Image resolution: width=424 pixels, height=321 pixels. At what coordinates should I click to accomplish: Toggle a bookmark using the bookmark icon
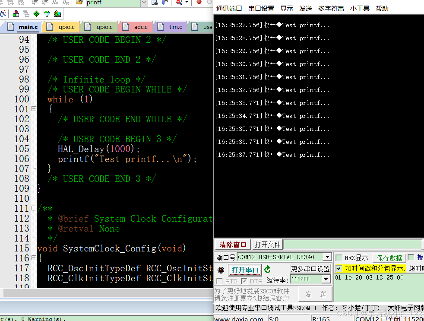tap(3, 3)
